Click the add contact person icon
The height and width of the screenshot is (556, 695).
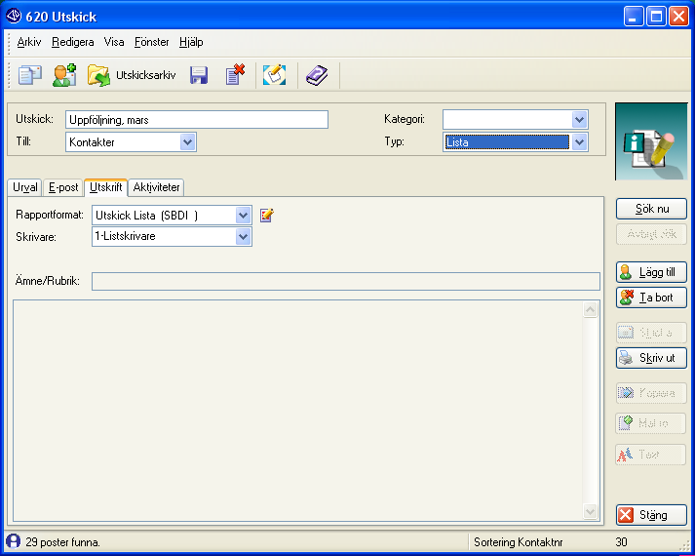coord(64,75)
